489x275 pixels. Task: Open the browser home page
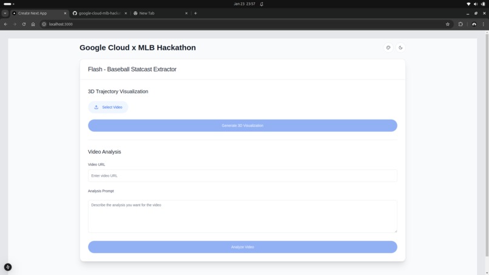pyautogui.click(x=33, y=24)
